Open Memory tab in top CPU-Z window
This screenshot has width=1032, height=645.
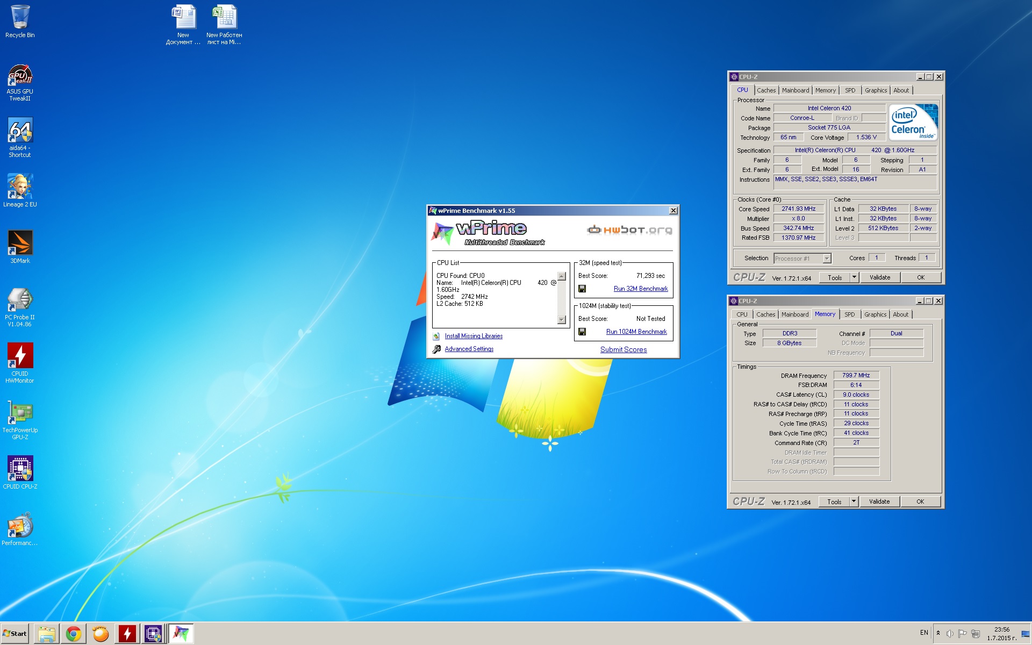click(826, 90)
